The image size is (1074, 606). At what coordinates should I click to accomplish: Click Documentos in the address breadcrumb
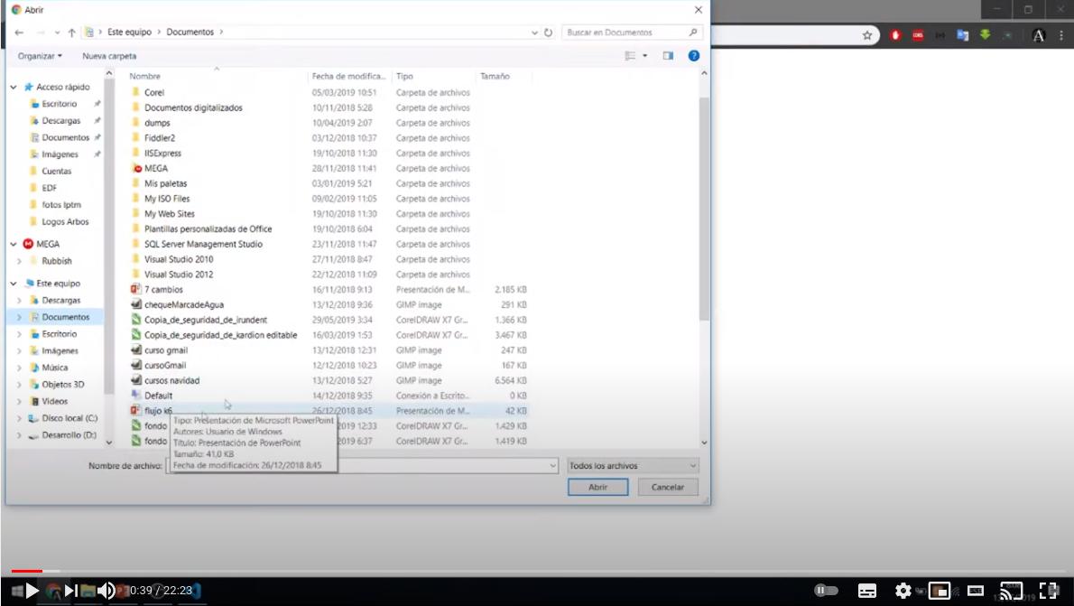tap(190, 33)
